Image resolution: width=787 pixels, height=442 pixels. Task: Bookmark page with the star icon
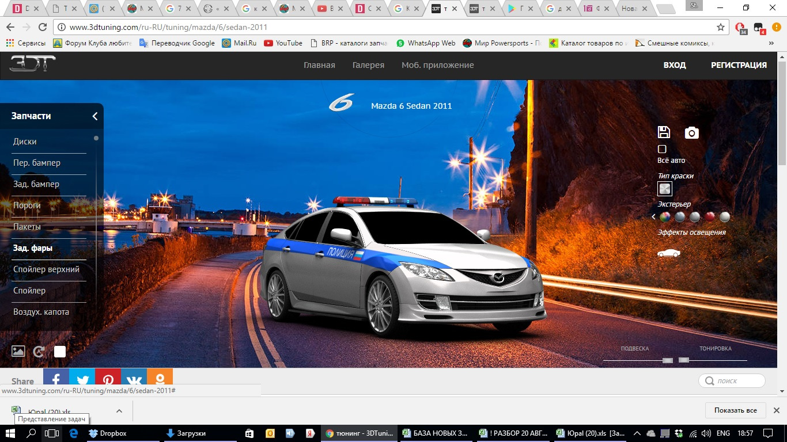coord(720,27)
